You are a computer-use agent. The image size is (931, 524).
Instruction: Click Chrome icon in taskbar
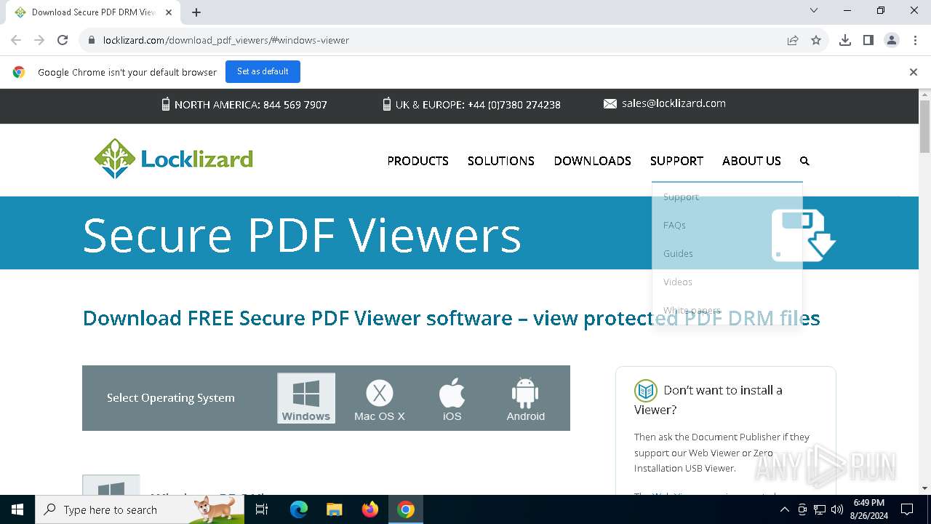pyautogui.click(x=406, y=509)
